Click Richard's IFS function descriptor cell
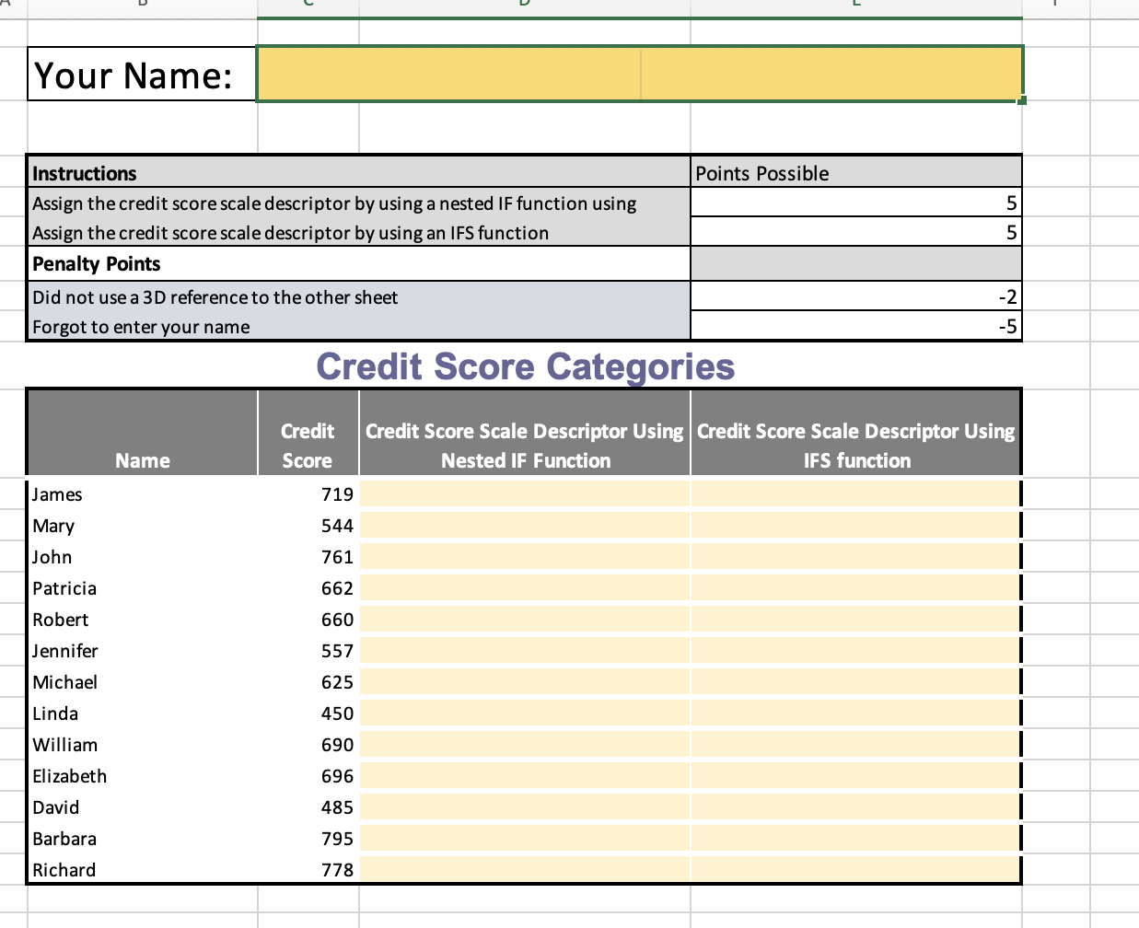1139x928 pixels. [854, 868]
